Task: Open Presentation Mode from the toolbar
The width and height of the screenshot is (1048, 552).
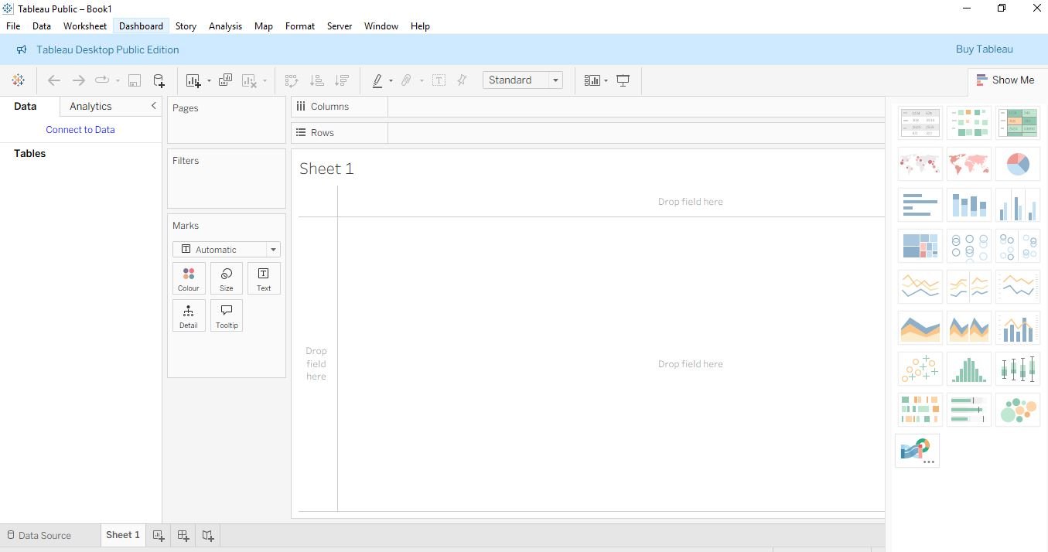Action: pyautogui.click(x=623, y=80)
